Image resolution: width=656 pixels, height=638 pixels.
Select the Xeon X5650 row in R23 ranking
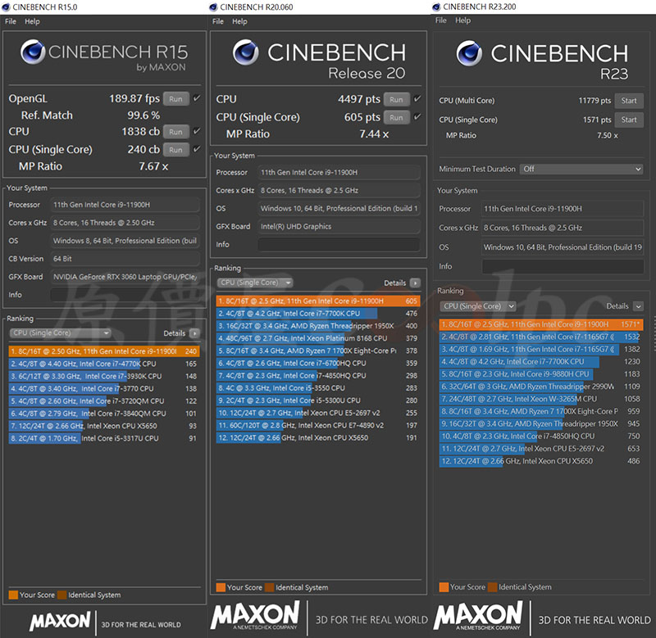541,461
